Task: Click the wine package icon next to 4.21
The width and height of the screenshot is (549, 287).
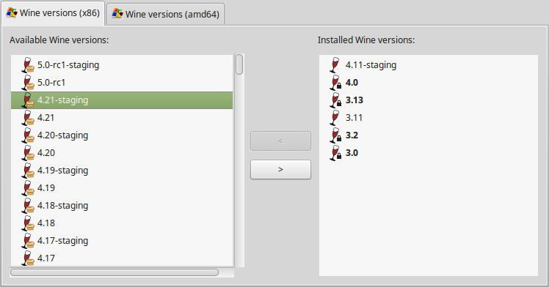Action: 28,118
